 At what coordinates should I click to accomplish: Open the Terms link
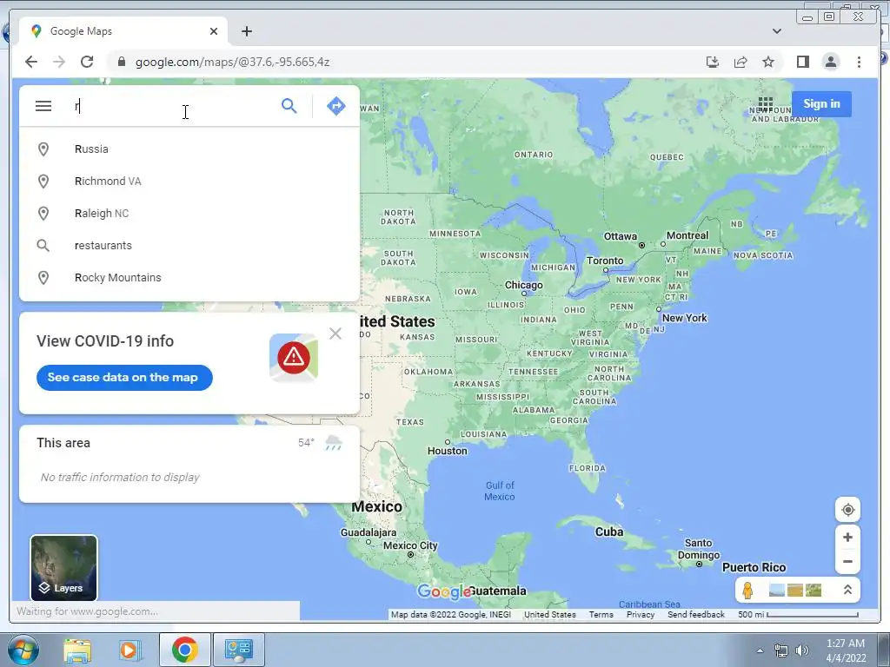point(601,615)
